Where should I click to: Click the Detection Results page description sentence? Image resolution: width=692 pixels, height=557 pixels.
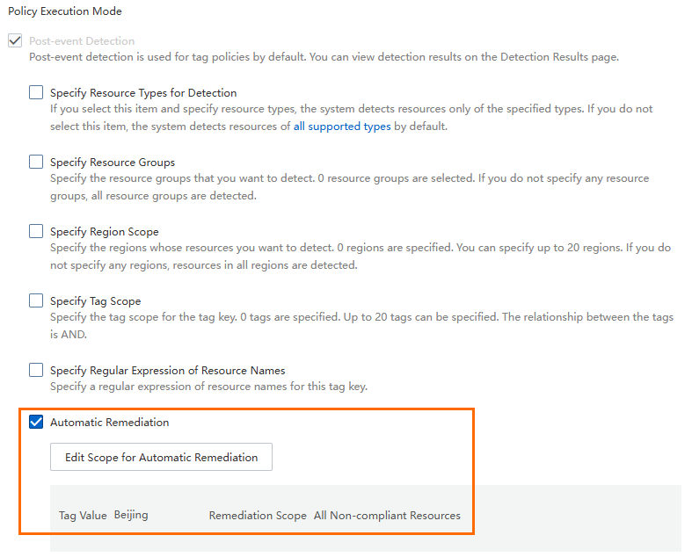pyautogui.click(x=324, y=56)
